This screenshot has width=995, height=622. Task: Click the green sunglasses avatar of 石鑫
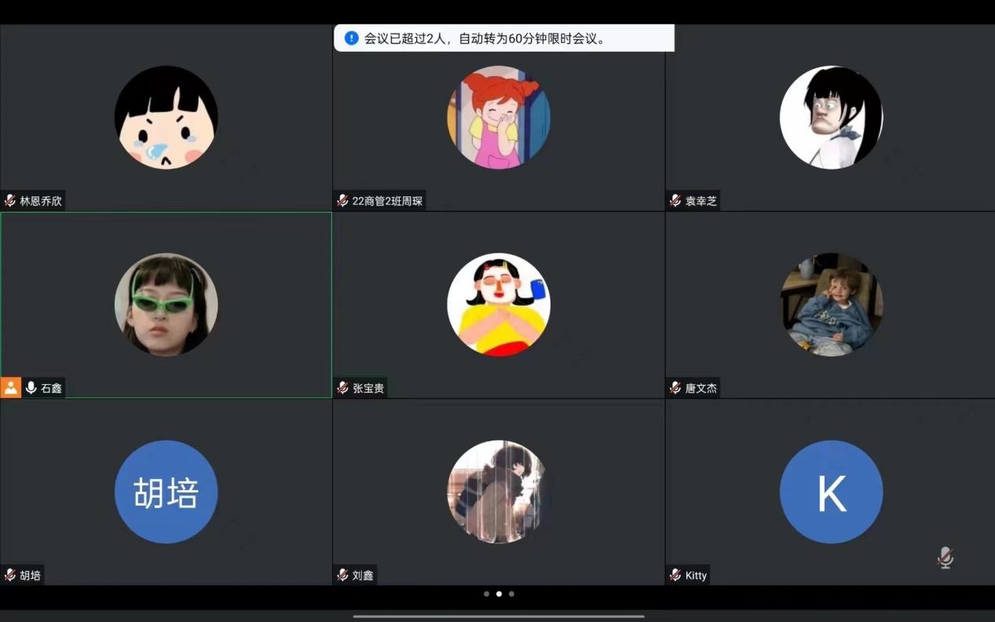click(x=166, y=304)
